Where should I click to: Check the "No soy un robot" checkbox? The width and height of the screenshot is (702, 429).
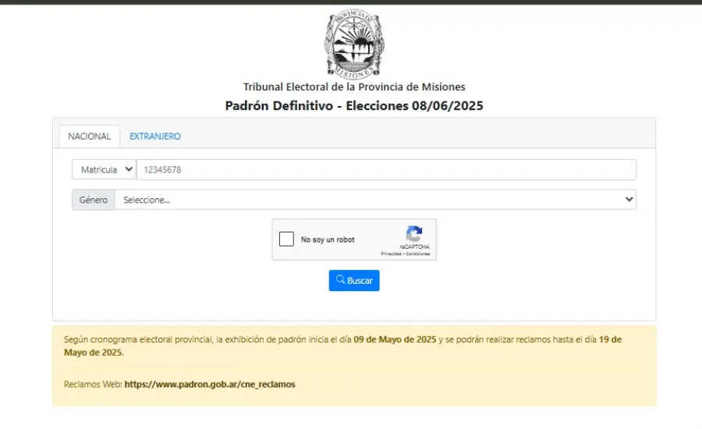[x=286, y=239]
